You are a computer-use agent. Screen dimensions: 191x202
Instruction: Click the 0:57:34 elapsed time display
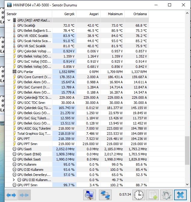click(x=125, y=194)
